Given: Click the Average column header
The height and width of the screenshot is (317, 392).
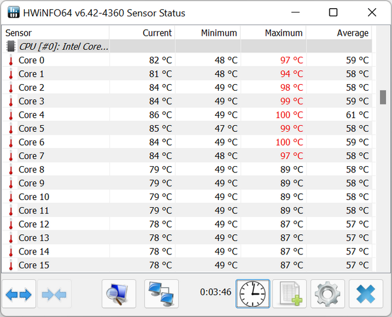Looking at the screenshot, I should [x=339, y=33].
